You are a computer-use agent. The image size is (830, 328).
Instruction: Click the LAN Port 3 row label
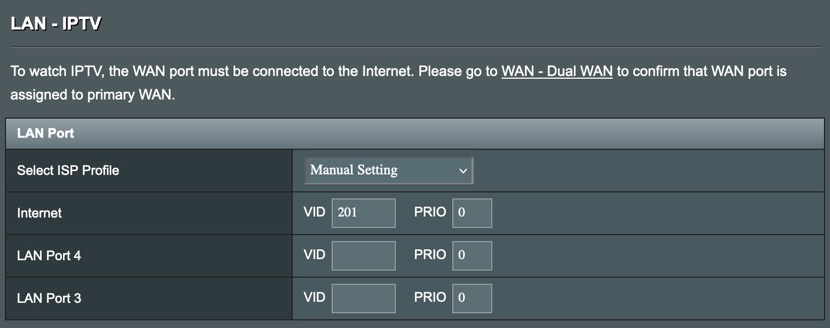pyautogui.click(x=49, y=298)
